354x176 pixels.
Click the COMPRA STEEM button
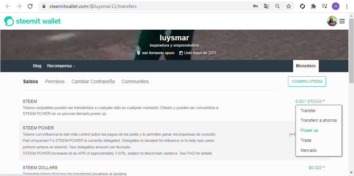click(307, 81)
